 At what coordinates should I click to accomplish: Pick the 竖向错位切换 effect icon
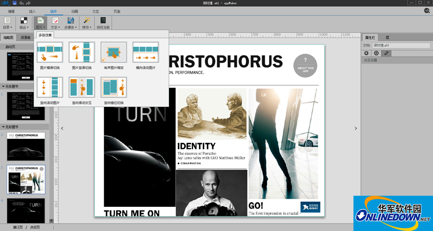click(x=114, y=87)
